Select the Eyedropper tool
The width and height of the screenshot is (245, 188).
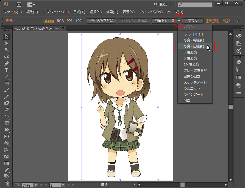7,170
